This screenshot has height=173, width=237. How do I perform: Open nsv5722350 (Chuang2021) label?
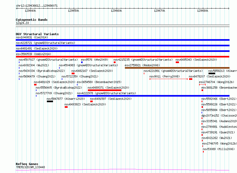coord(80,76)
